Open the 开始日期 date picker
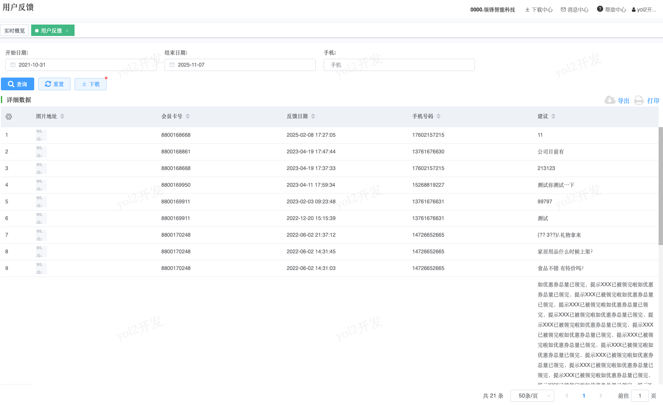The width and height of the screenshot is (663, 405). coord(81,65)
